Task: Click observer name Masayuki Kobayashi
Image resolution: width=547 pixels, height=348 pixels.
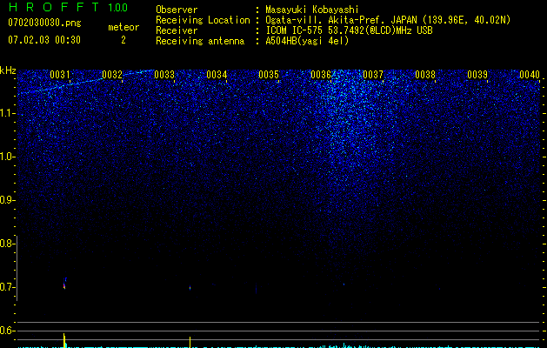Action: click(x=312, y=10)
